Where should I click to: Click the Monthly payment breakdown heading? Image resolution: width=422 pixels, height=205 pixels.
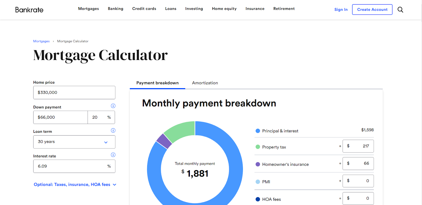click(209, 103)
